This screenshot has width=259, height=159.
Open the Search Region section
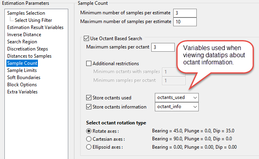[x=22, y=42]
